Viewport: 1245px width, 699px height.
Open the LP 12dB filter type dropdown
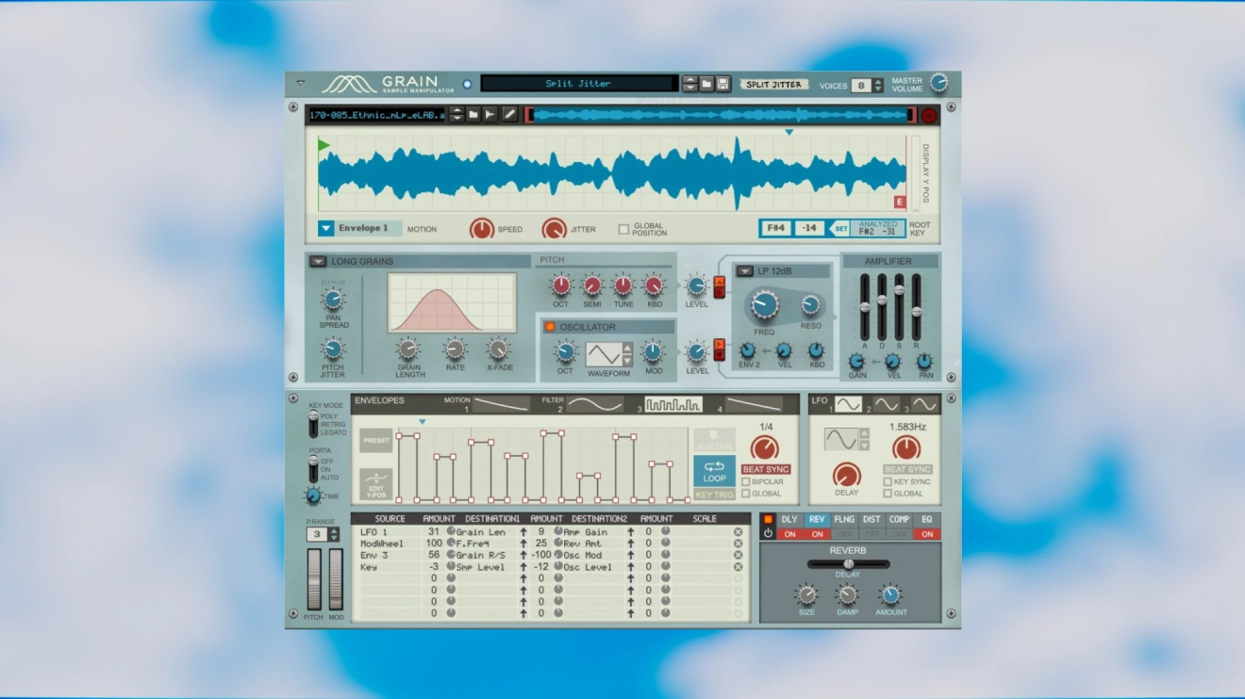[745, 271]
